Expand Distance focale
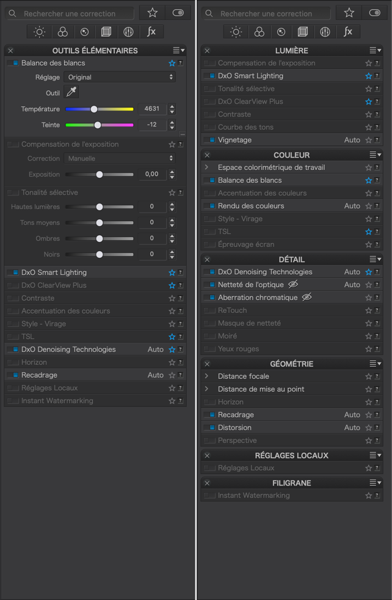Image resolution: width=392 pixels, height=600 pixels. point(206,376)
